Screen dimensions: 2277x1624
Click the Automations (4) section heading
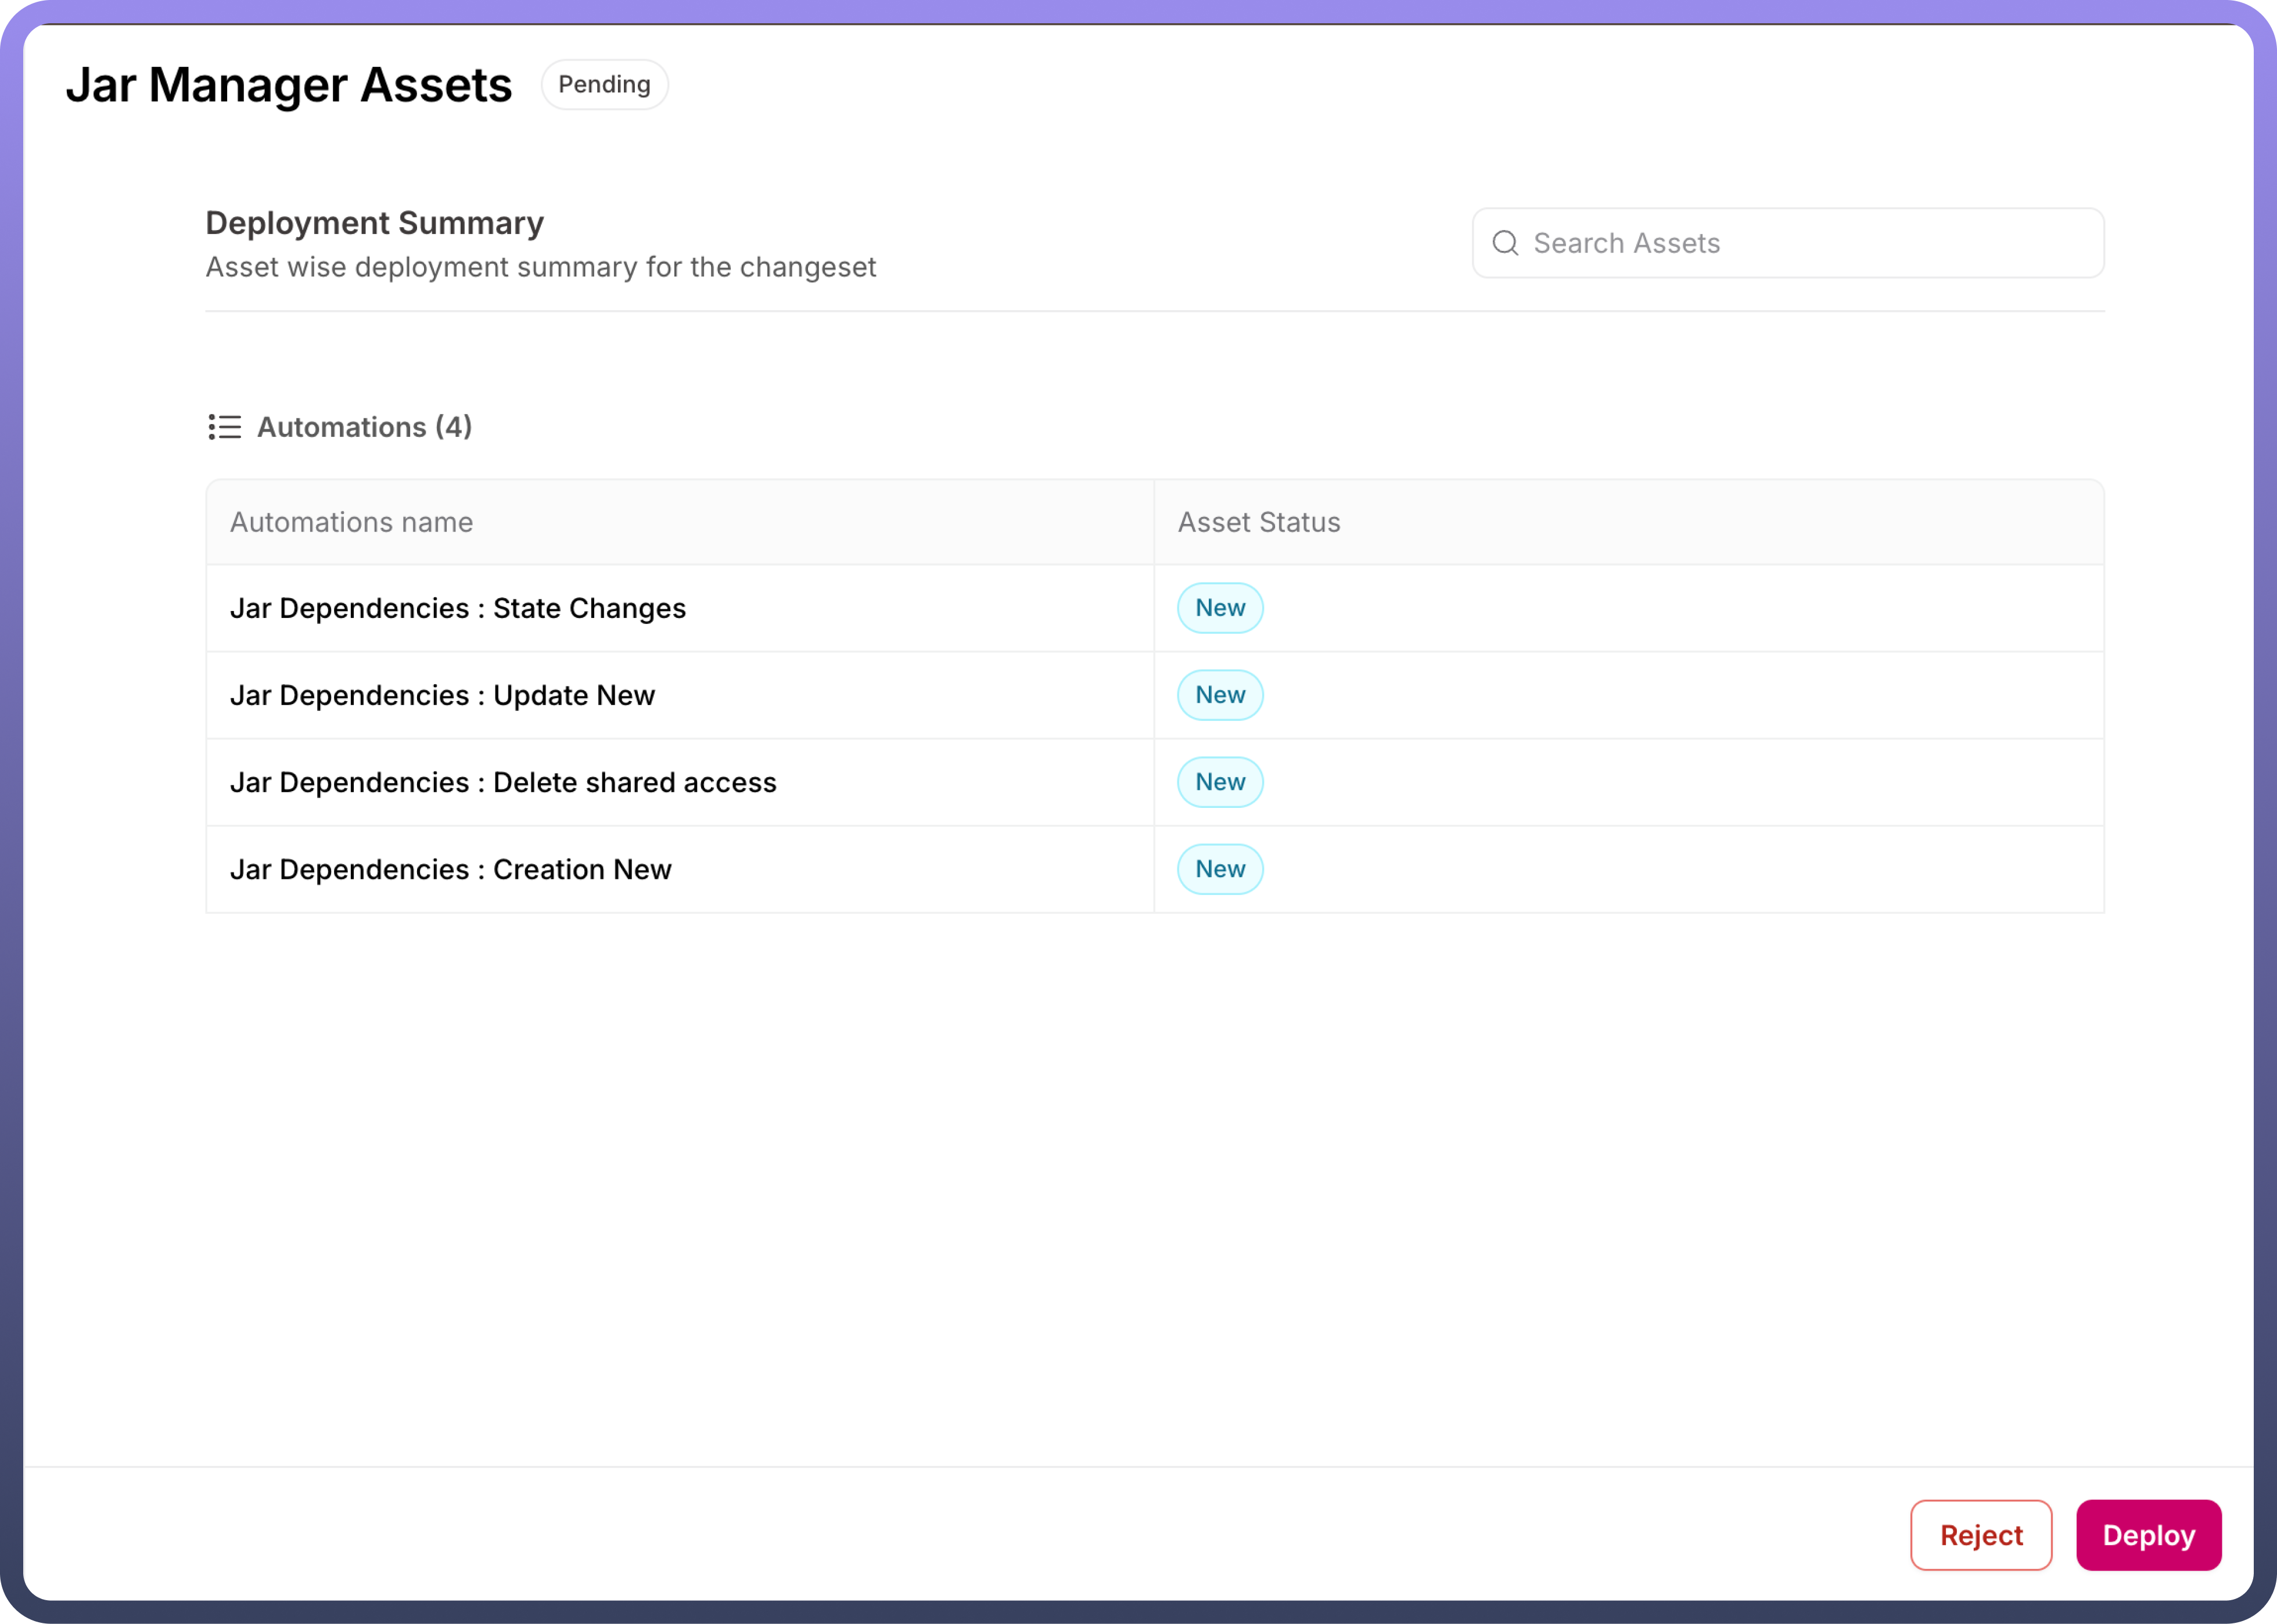point(364,427)
